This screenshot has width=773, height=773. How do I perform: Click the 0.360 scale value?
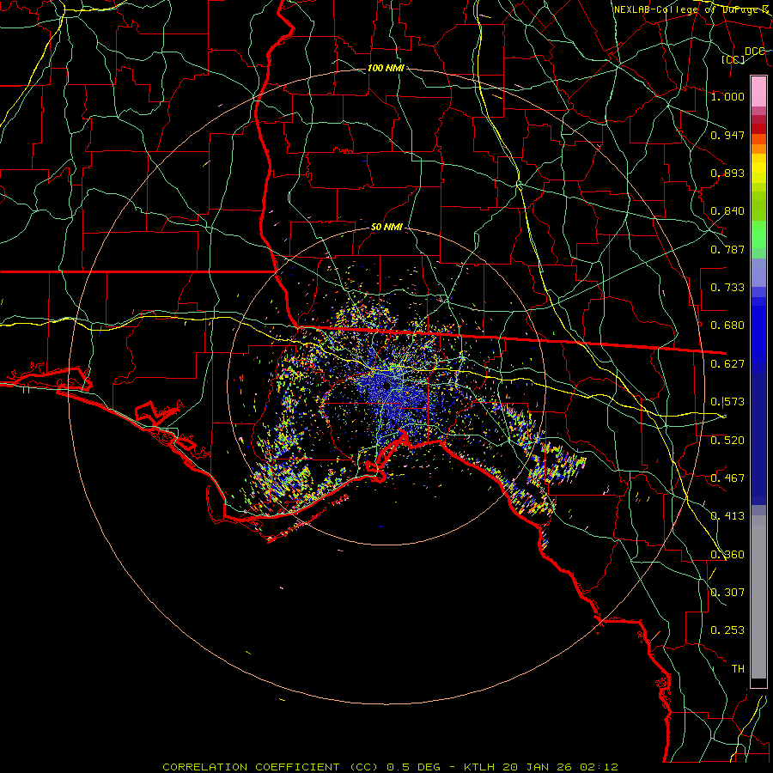pyautogui.click(x=727, y=555)
